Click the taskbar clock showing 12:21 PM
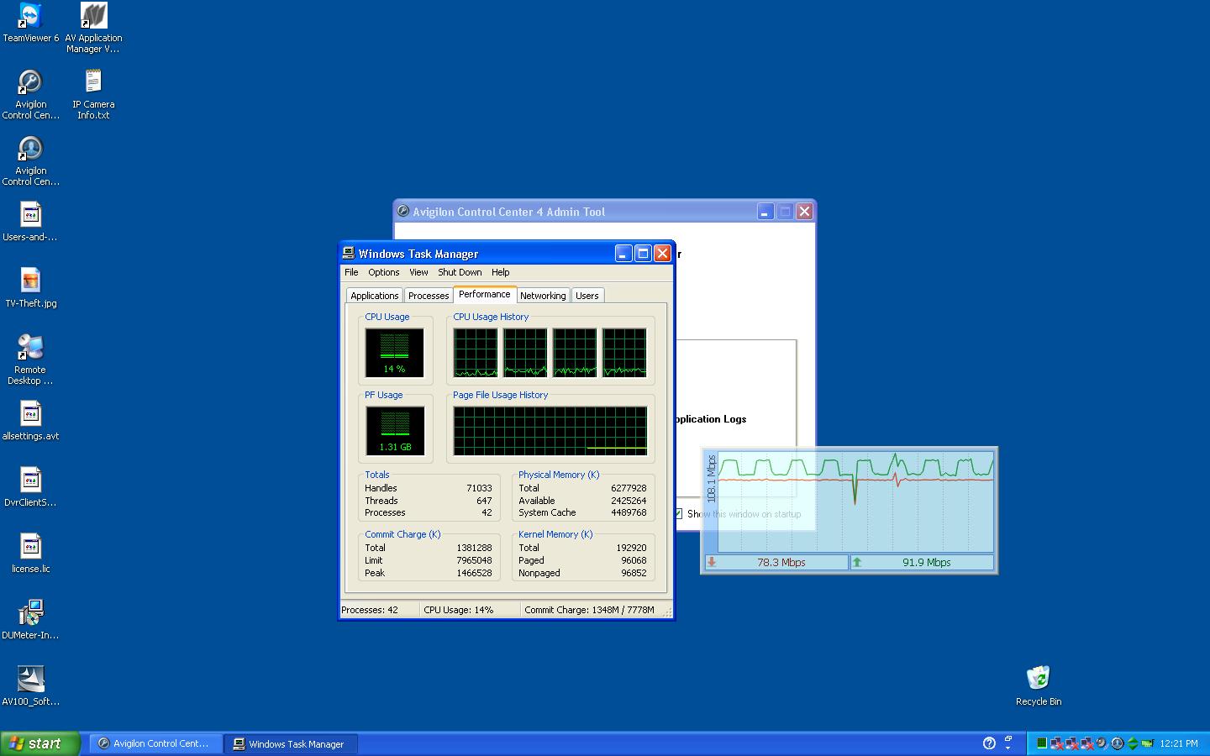The image size is (1210, 756). pos(1179,743)
